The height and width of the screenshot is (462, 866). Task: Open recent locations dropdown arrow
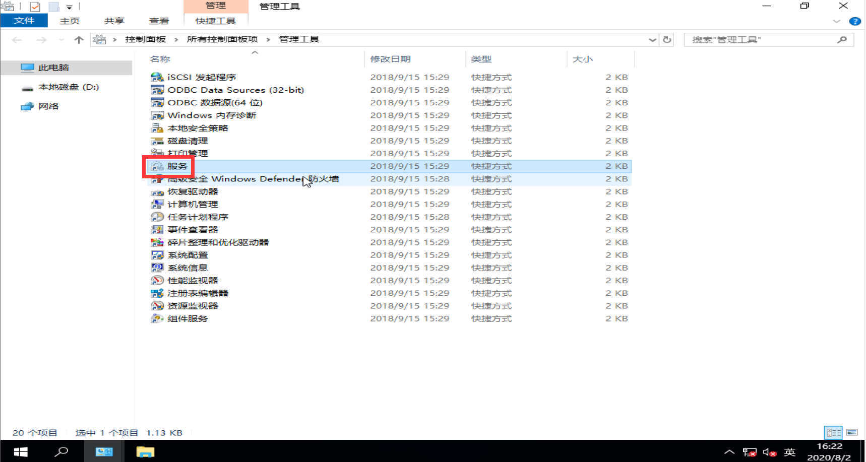click(61, 40)
